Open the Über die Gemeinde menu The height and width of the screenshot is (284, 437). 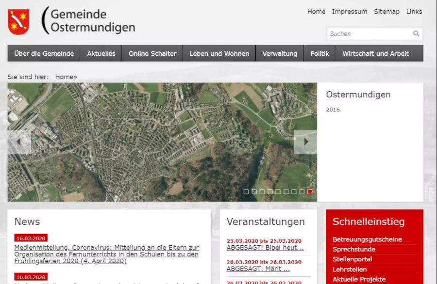point(44,53)
